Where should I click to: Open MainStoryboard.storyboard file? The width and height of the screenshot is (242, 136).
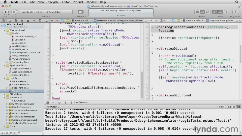(26, 53)
